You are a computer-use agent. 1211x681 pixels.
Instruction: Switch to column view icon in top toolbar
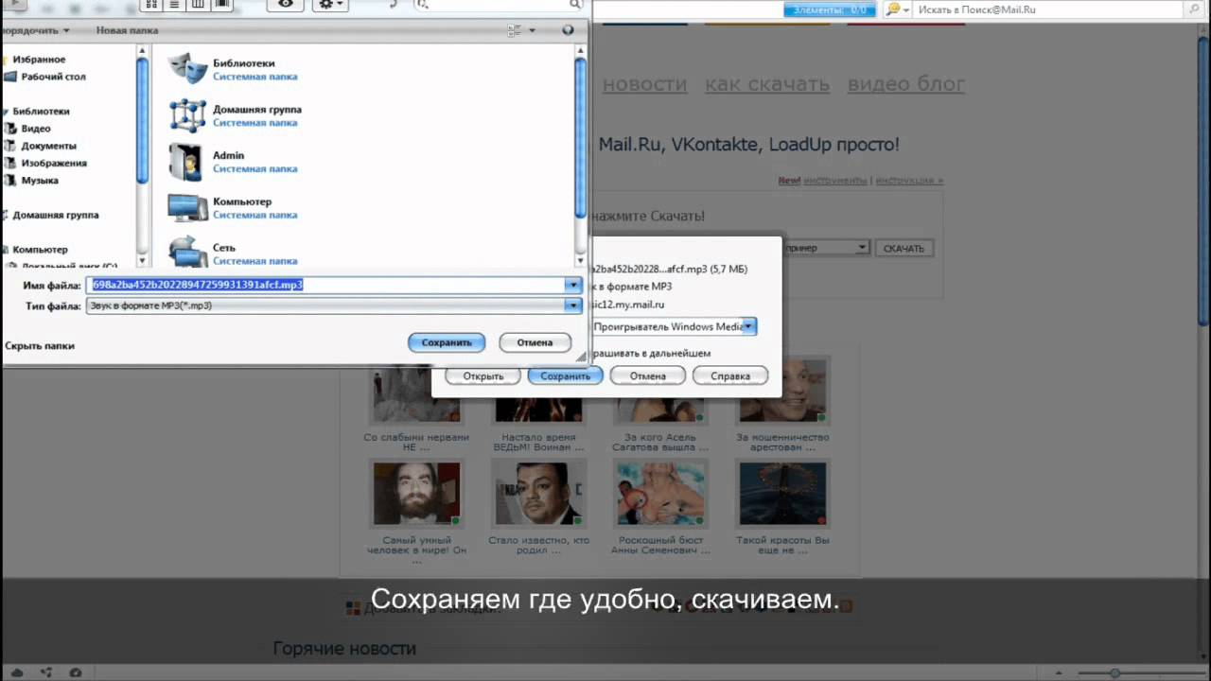click(198, 5)
